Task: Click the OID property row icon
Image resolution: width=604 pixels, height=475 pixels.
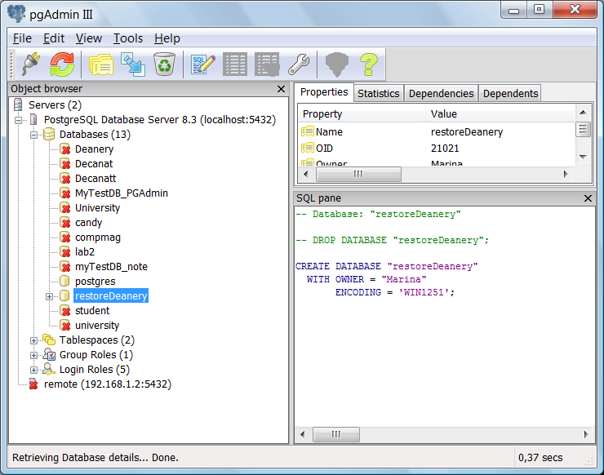Action: click(308, 148)
